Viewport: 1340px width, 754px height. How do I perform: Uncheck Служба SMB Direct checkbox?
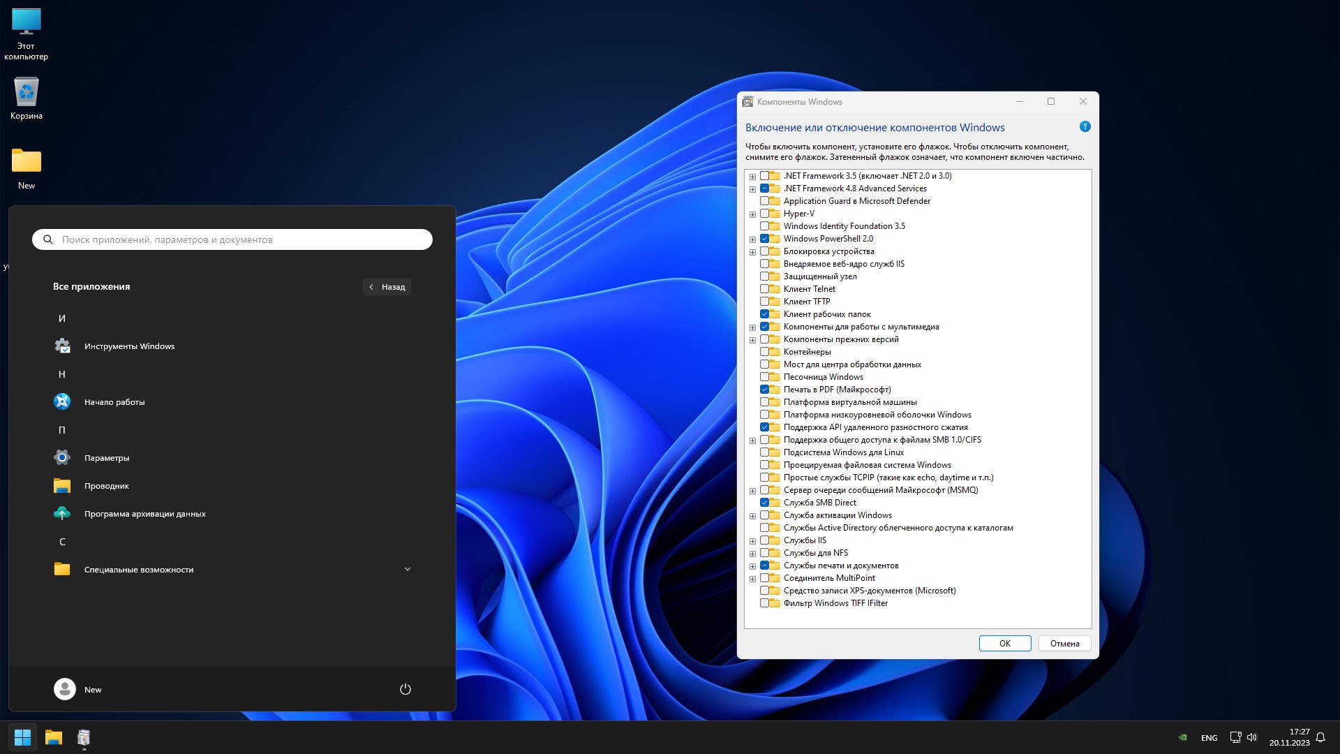point(764,503)
